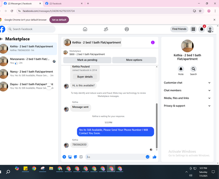The image size is (219, 179).
Task: Expand the Privacy & support section
Action: (x=187, y=106)
